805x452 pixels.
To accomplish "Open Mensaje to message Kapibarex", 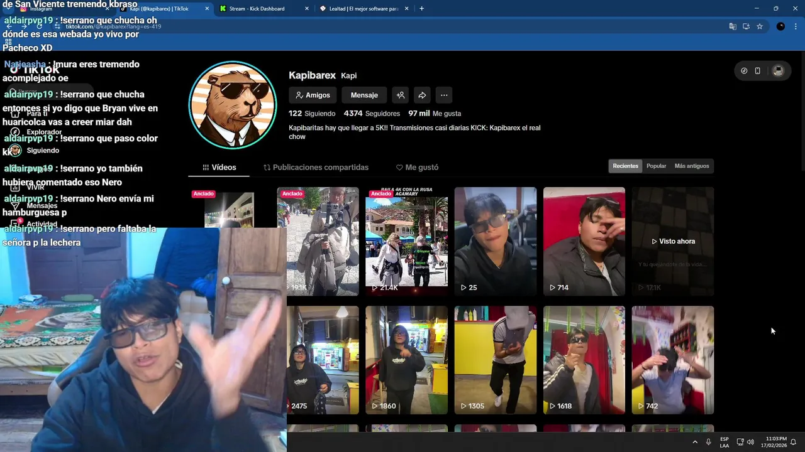I will 364,95.
